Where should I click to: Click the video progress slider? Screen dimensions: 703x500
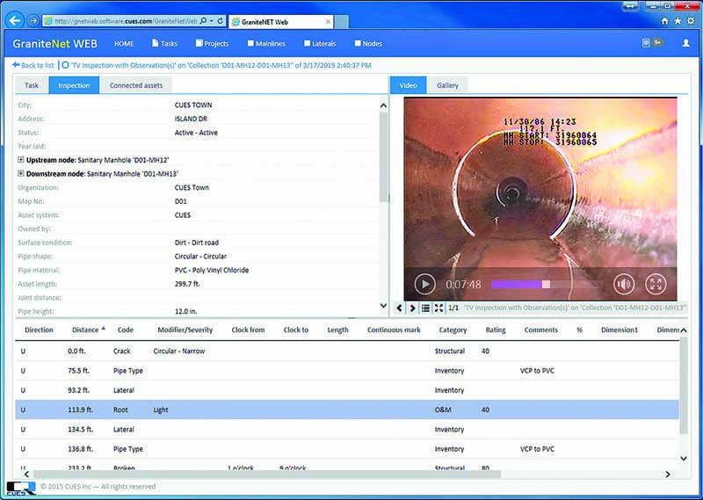click(x=547, y=285)
